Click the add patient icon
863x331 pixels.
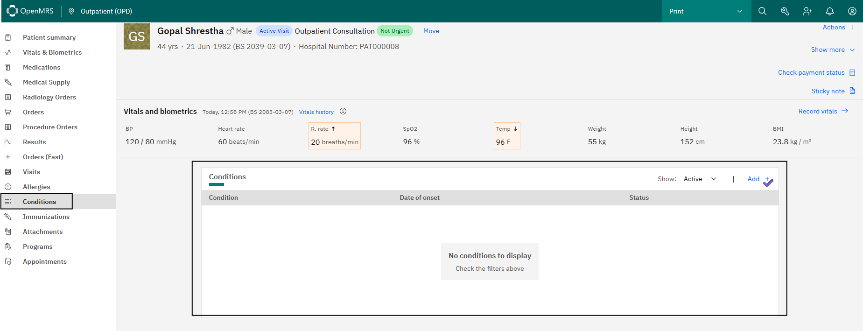[807, 11]
